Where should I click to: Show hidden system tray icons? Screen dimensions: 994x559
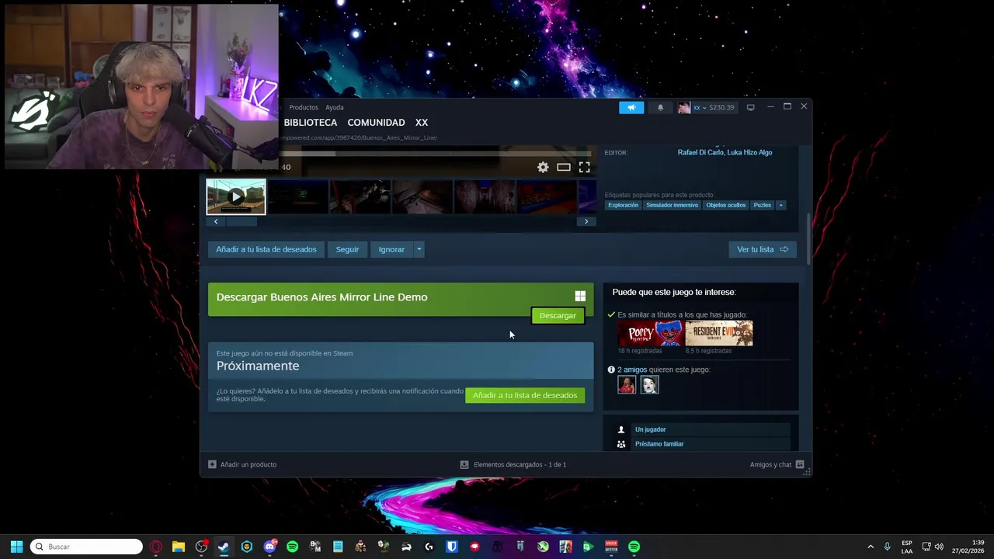pyautogui.click(x=871, y=547)
